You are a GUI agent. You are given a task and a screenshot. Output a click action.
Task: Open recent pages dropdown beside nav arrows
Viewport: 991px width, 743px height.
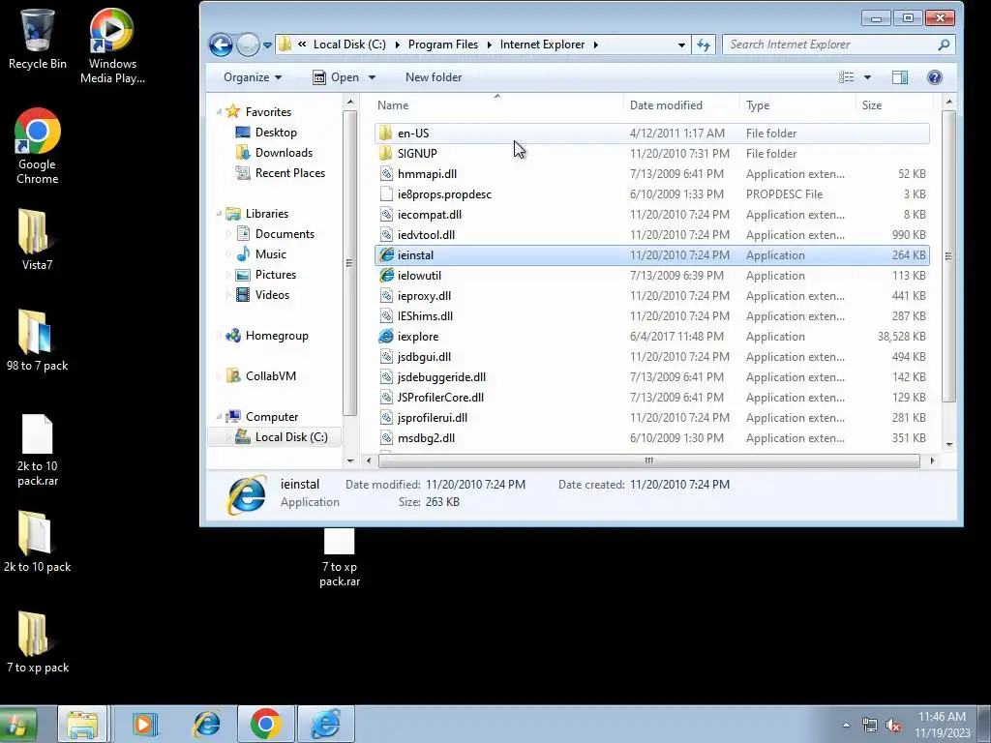point(267,45)
